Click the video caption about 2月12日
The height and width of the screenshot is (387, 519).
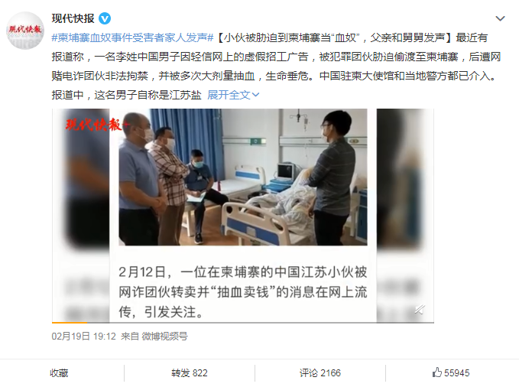tap(243, 292)
